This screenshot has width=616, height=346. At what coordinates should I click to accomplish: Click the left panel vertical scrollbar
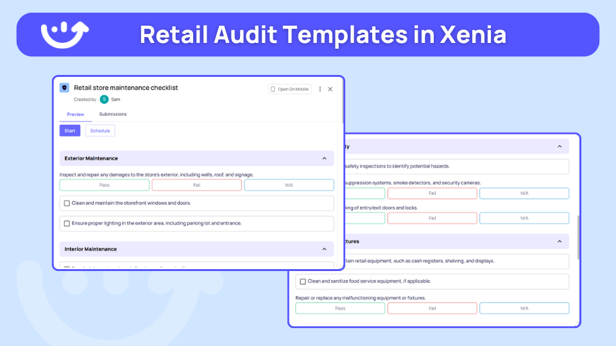[343, 103]
